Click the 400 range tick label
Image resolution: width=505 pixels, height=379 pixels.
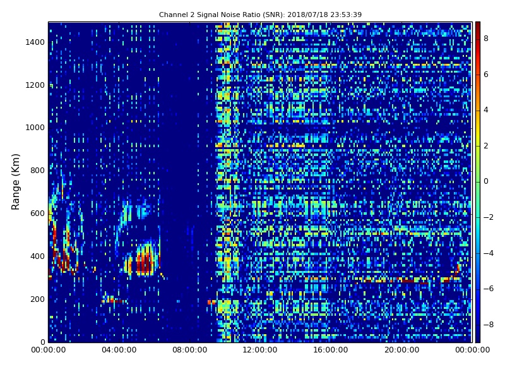(x=37, y=256)
